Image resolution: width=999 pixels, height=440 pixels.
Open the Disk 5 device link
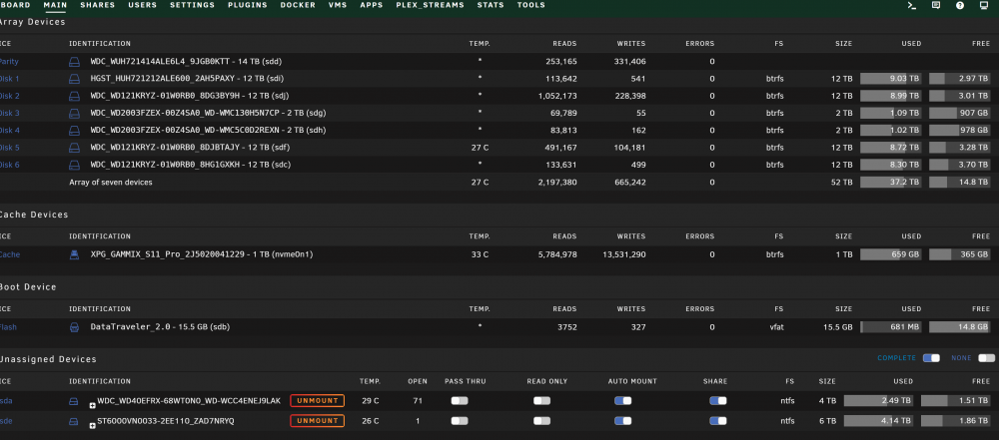tap(10, 148)
